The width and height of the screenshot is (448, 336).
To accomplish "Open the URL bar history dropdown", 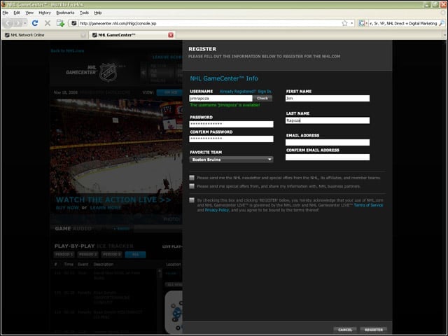I will point(352,23).
